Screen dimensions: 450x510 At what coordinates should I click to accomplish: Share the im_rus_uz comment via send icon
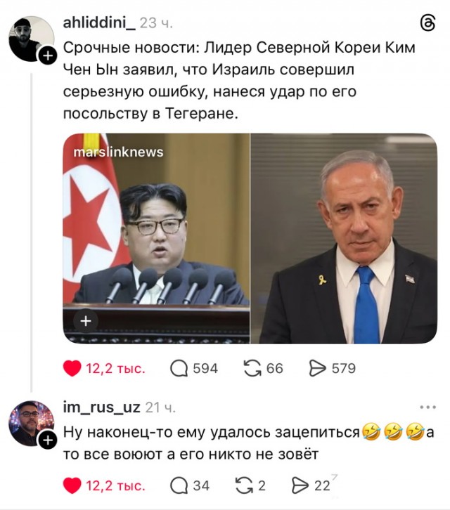click(300, 486)
